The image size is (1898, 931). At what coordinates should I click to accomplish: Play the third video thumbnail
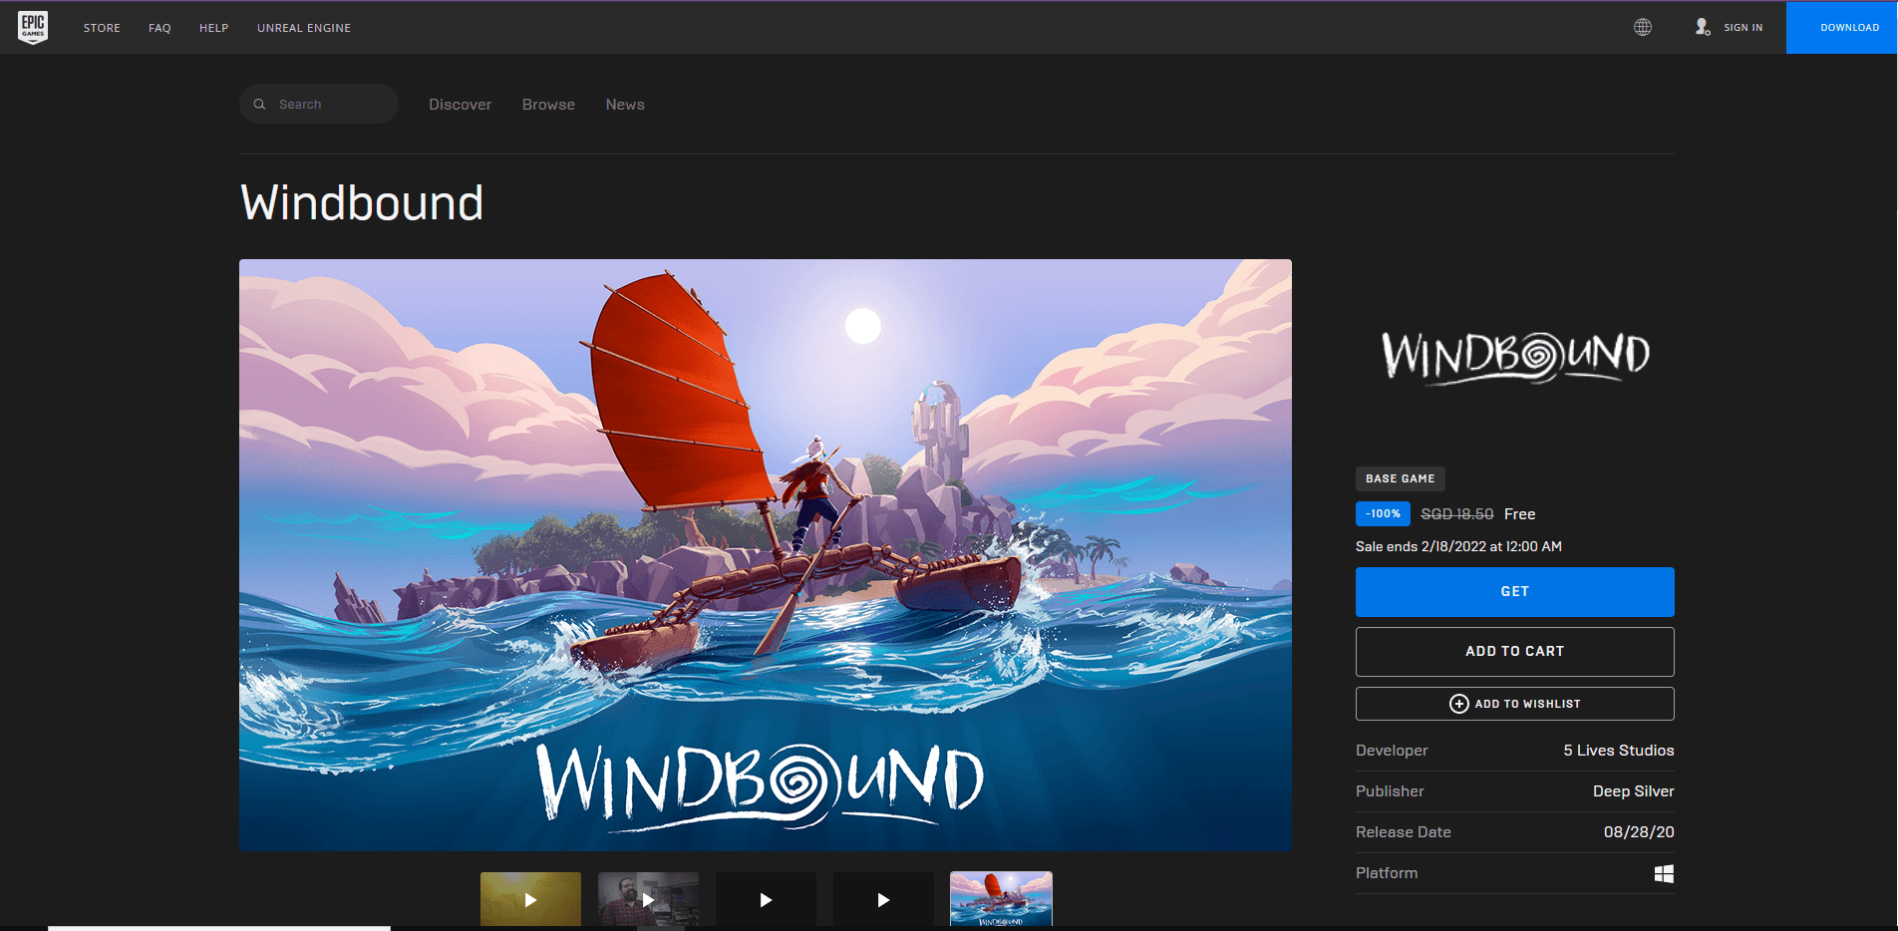click(766, 899)
